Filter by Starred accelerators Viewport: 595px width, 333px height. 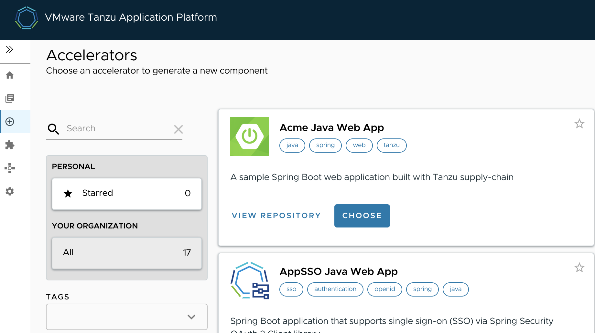pos(127,194)
